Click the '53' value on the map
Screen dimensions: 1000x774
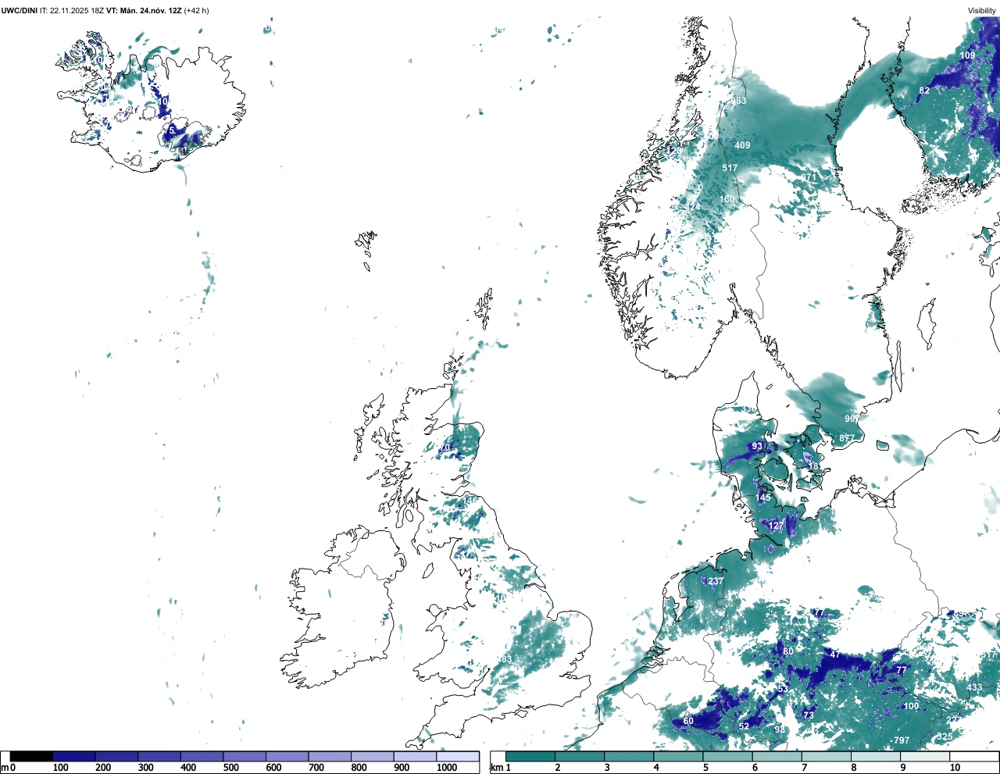click(x=783, y=689)
